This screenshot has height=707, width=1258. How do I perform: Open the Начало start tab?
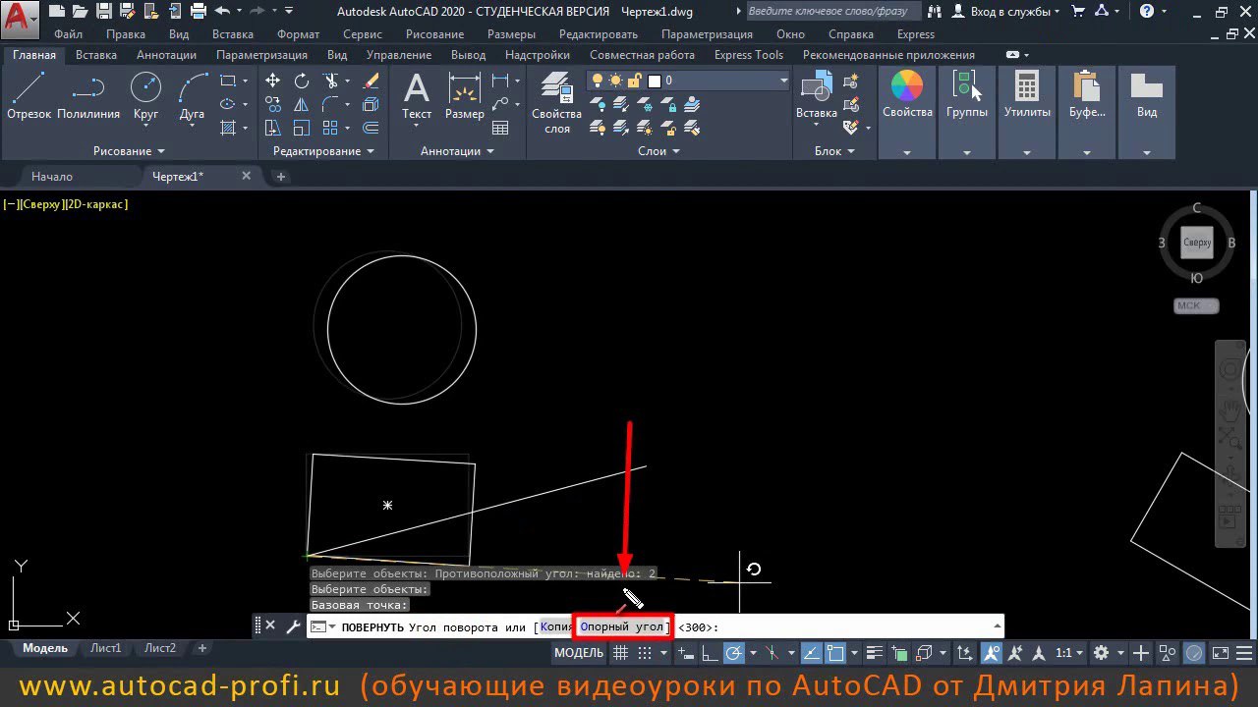(x=52, y=177)
